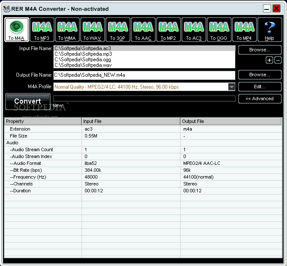287x266 pixels.
Task: Switch to M4A To MP4 mode
Action: [245, 30]
